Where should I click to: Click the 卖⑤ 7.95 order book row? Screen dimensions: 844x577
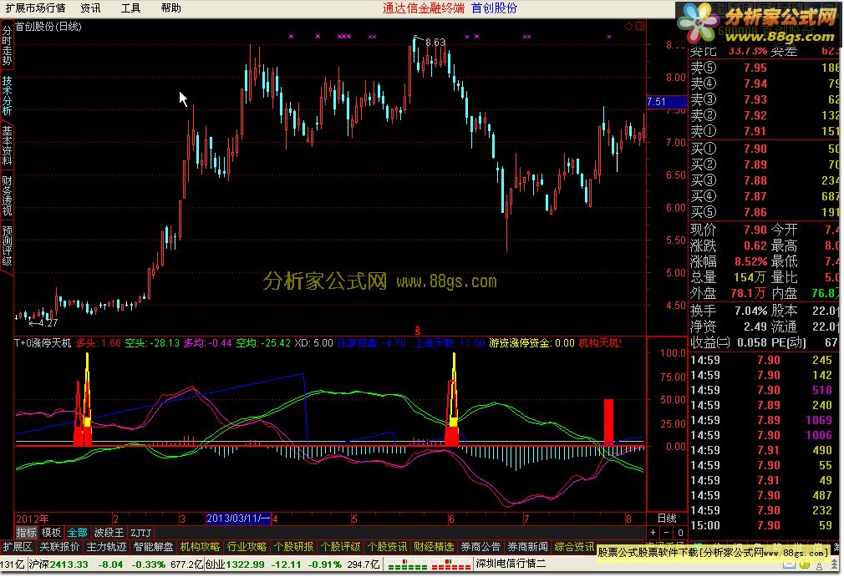pos(765,68)
